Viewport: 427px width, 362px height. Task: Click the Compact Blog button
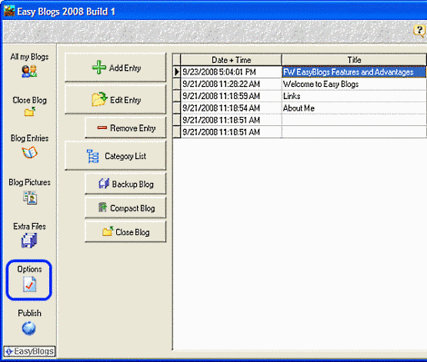[125, 208]
